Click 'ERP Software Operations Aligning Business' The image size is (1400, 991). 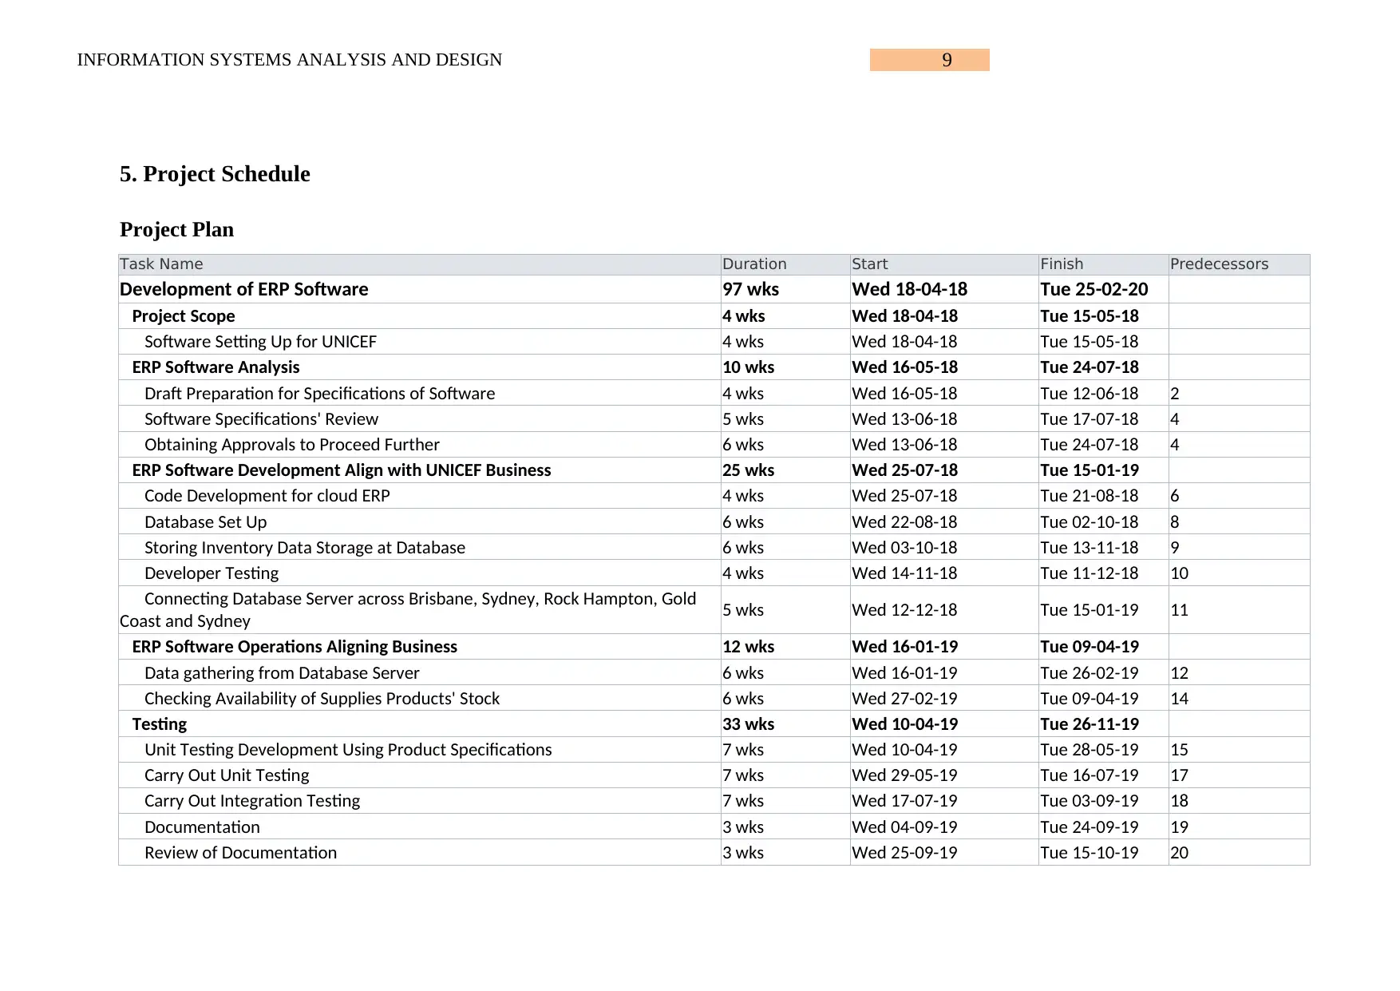295,647
